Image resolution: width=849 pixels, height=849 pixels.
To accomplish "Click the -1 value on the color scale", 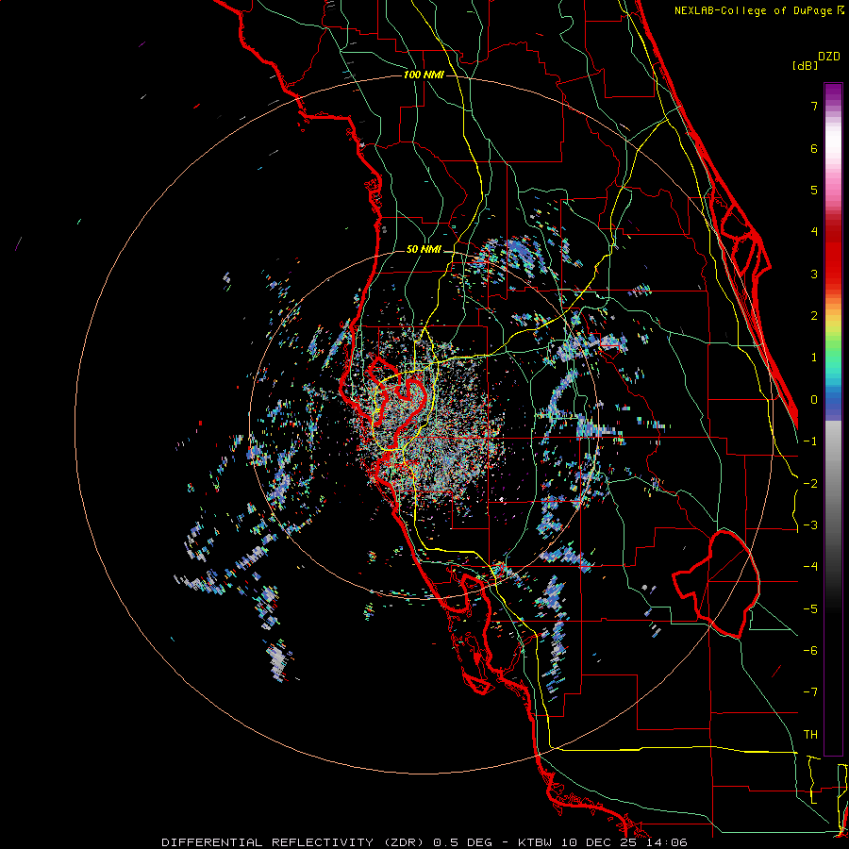I will (811, 441).
